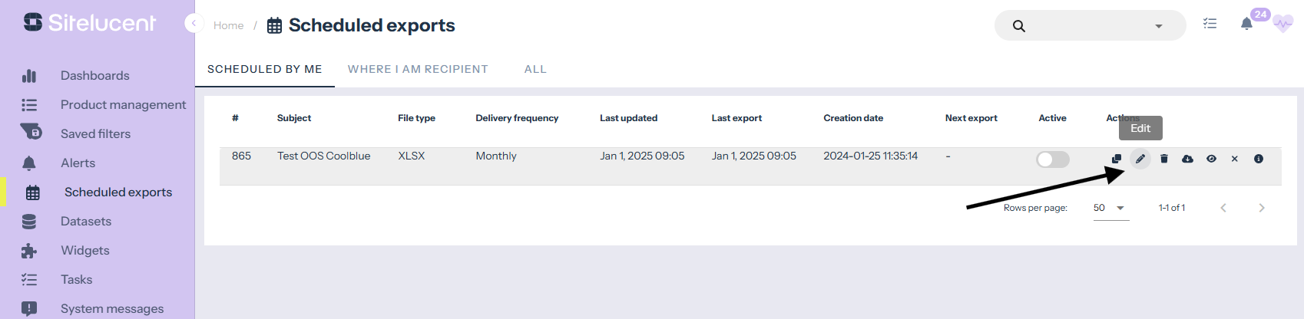Go to next page of results
The image size is (1304, 319).
tap(1262, 208)
